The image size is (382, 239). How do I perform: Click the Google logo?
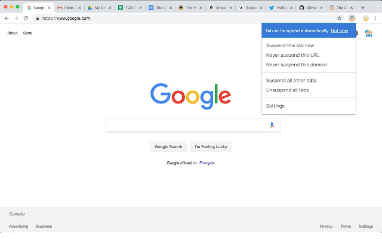pos(191,96)
